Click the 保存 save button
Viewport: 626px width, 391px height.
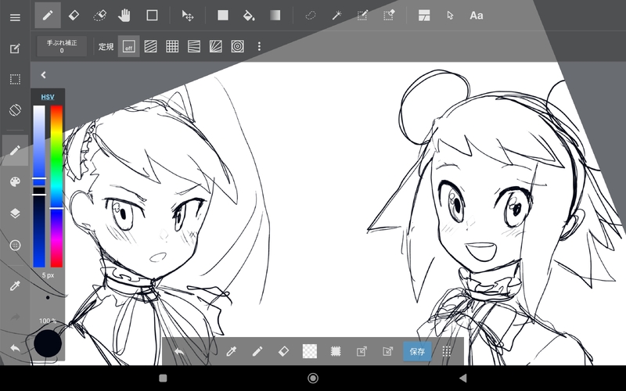point(417,351)
